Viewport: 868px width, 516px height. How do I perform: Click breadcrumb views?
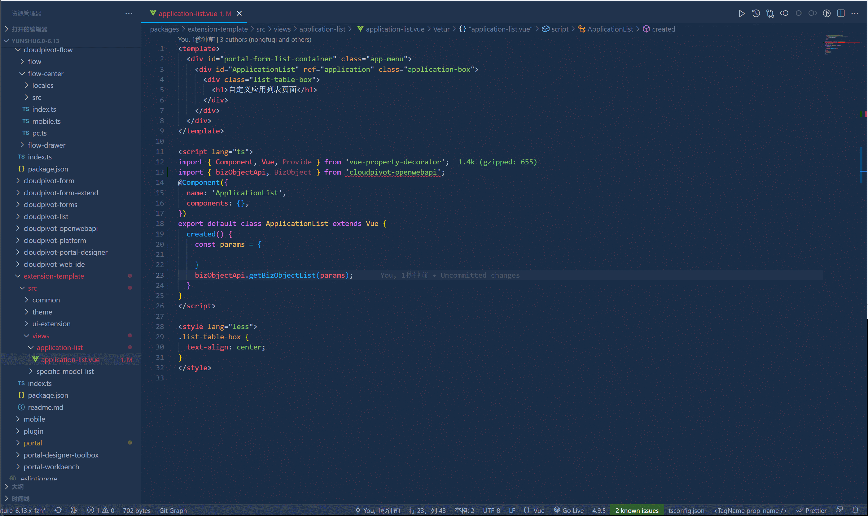[282, 29]
